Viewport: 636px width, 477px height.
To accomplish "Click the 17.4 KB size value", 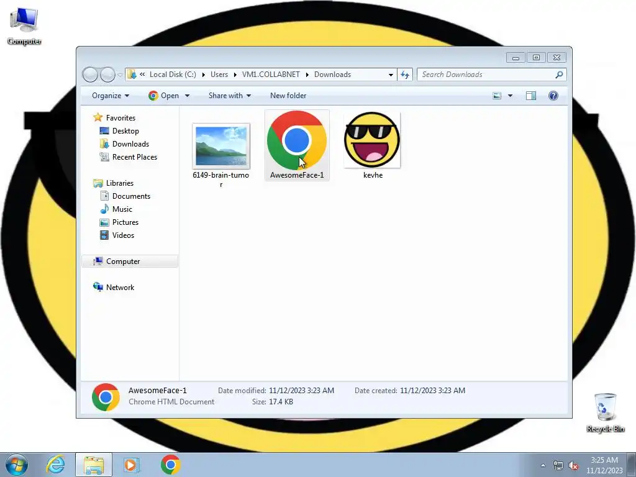I will (x=281, y=402).
